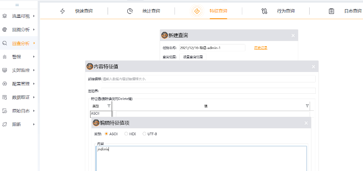
Task: Click the logo icon of 编辑特征值项 dialog
Action: (x=96, y=123)
